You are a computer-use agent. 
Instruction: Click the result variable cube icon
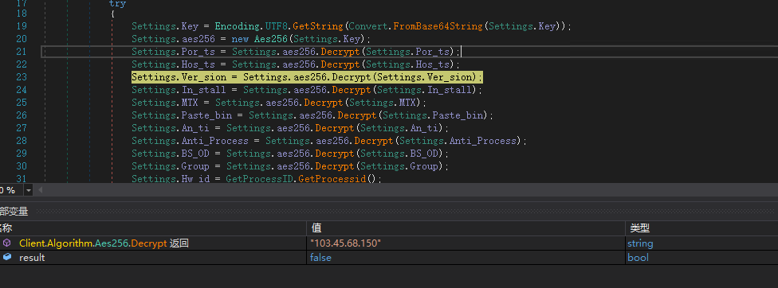(7, 257)
